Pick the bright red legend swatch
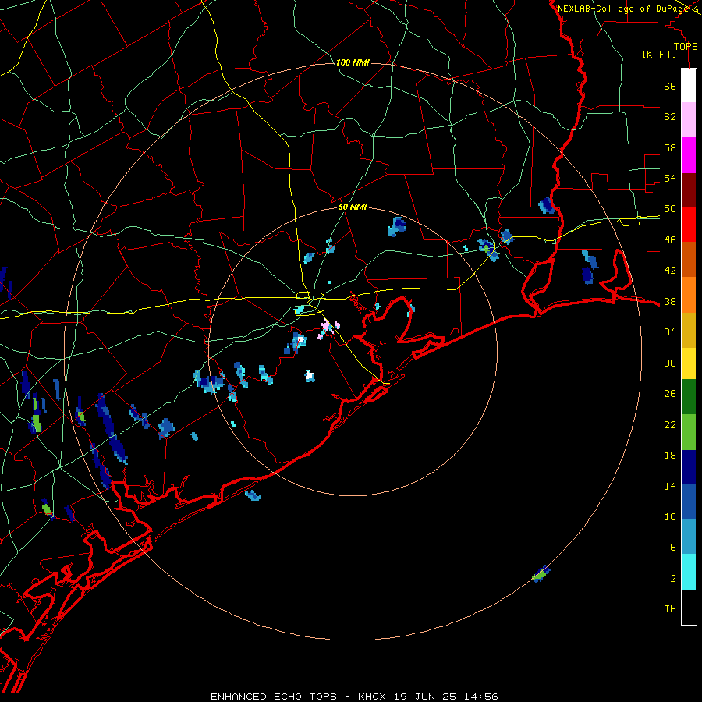The width and height of the screenshot is (702, 702). click(x=689, y=225)
